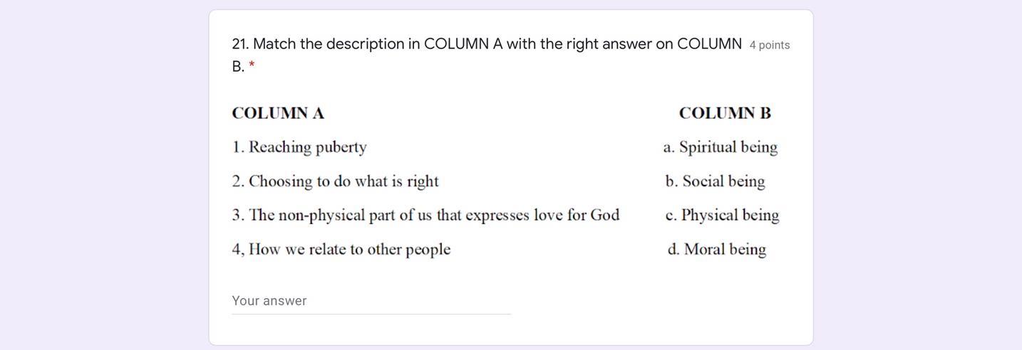This screenshot has width=1022, height=350.
Task: Click the question 21 title text
Action: pos(487,44)
